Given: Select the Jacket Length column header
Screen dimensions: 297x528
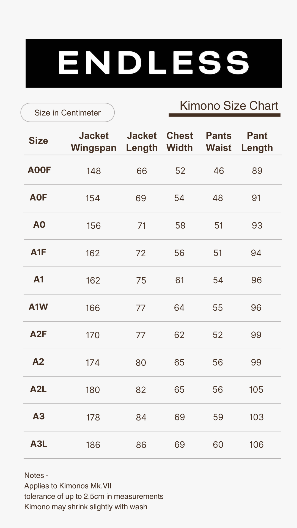Looking at the screenshot, I should [x=142, y=142].
